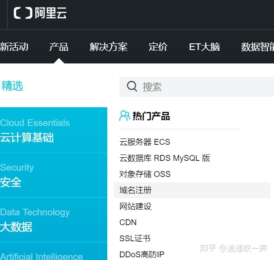Select 定价 in the navigation bar
The height and width of the screenshot is (260, 274).
click(x=158, y=47)
